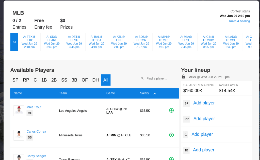Open Carlos Correa's player profile link
This screenshot has height=160, width=260.
click(36, 132)
